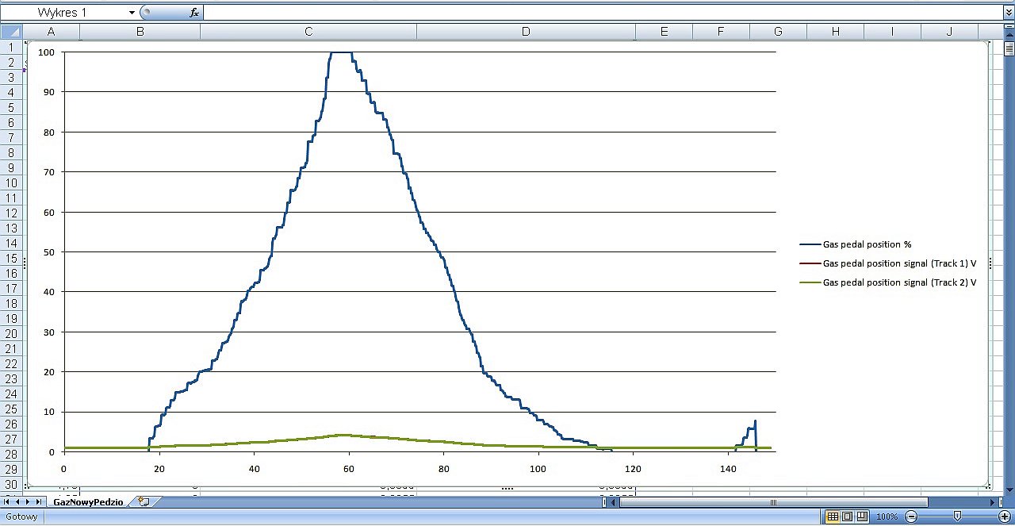
Task: Switch to Page Layout view
Action: [x=847, y=517]
